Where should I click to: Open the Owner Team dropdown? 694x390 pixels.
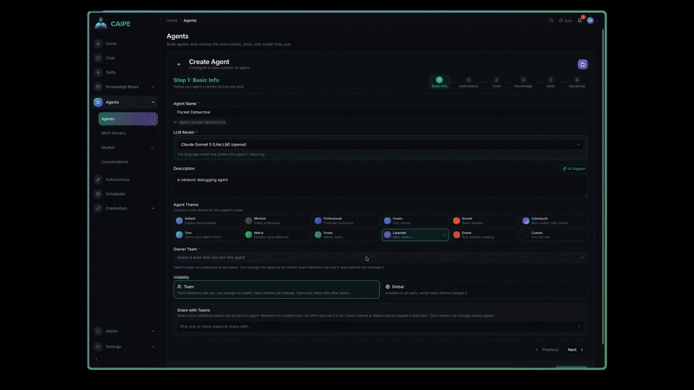click(380, 257)
